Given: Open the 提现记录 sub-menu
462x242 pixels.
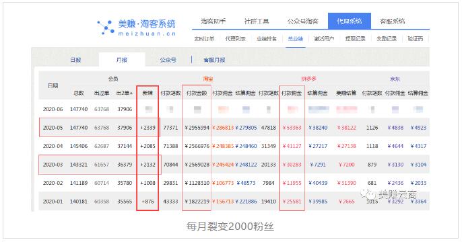Looking at the screenshot, I should pyautogui.click(x=356, y=39).
